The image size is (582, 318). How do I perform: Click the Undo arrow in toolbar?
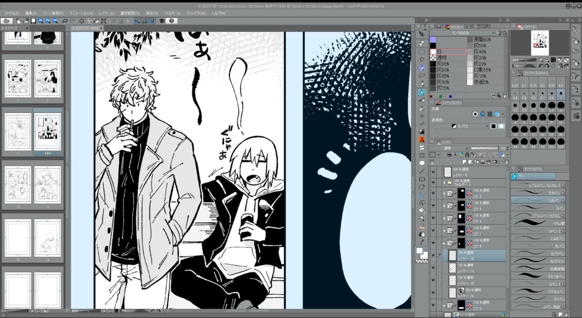tap(65, 21)
